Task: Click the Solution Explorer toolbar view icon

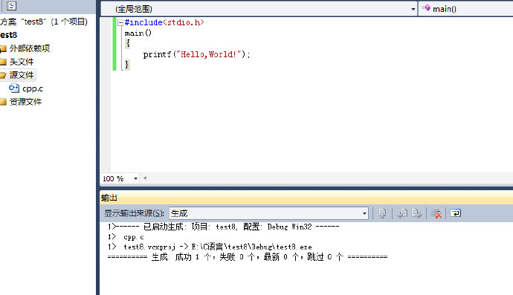Action: tap(11, 5)
